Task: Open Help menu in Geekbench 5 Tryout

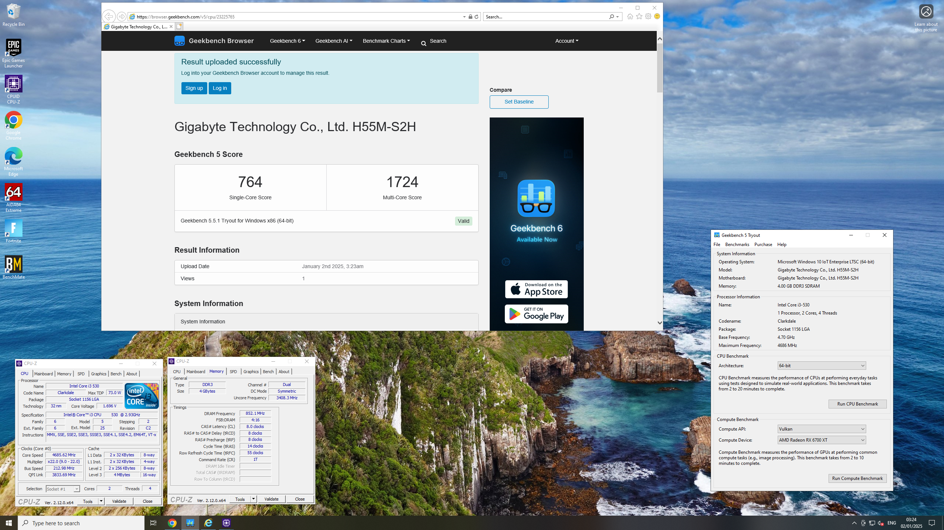Action: click(x=782, y=245)
